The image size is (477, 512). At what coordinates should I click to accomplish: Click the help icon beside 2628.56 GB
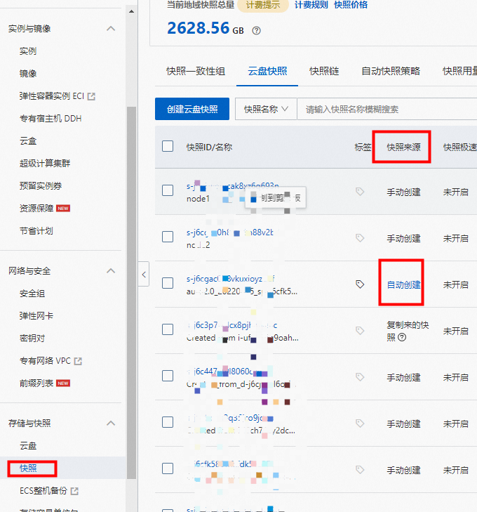pos(256,30)
